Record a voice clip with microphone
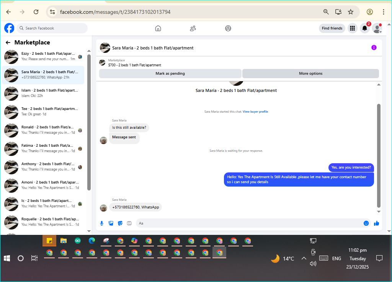Screen dimensions: 392x282 tap(102, 223)
